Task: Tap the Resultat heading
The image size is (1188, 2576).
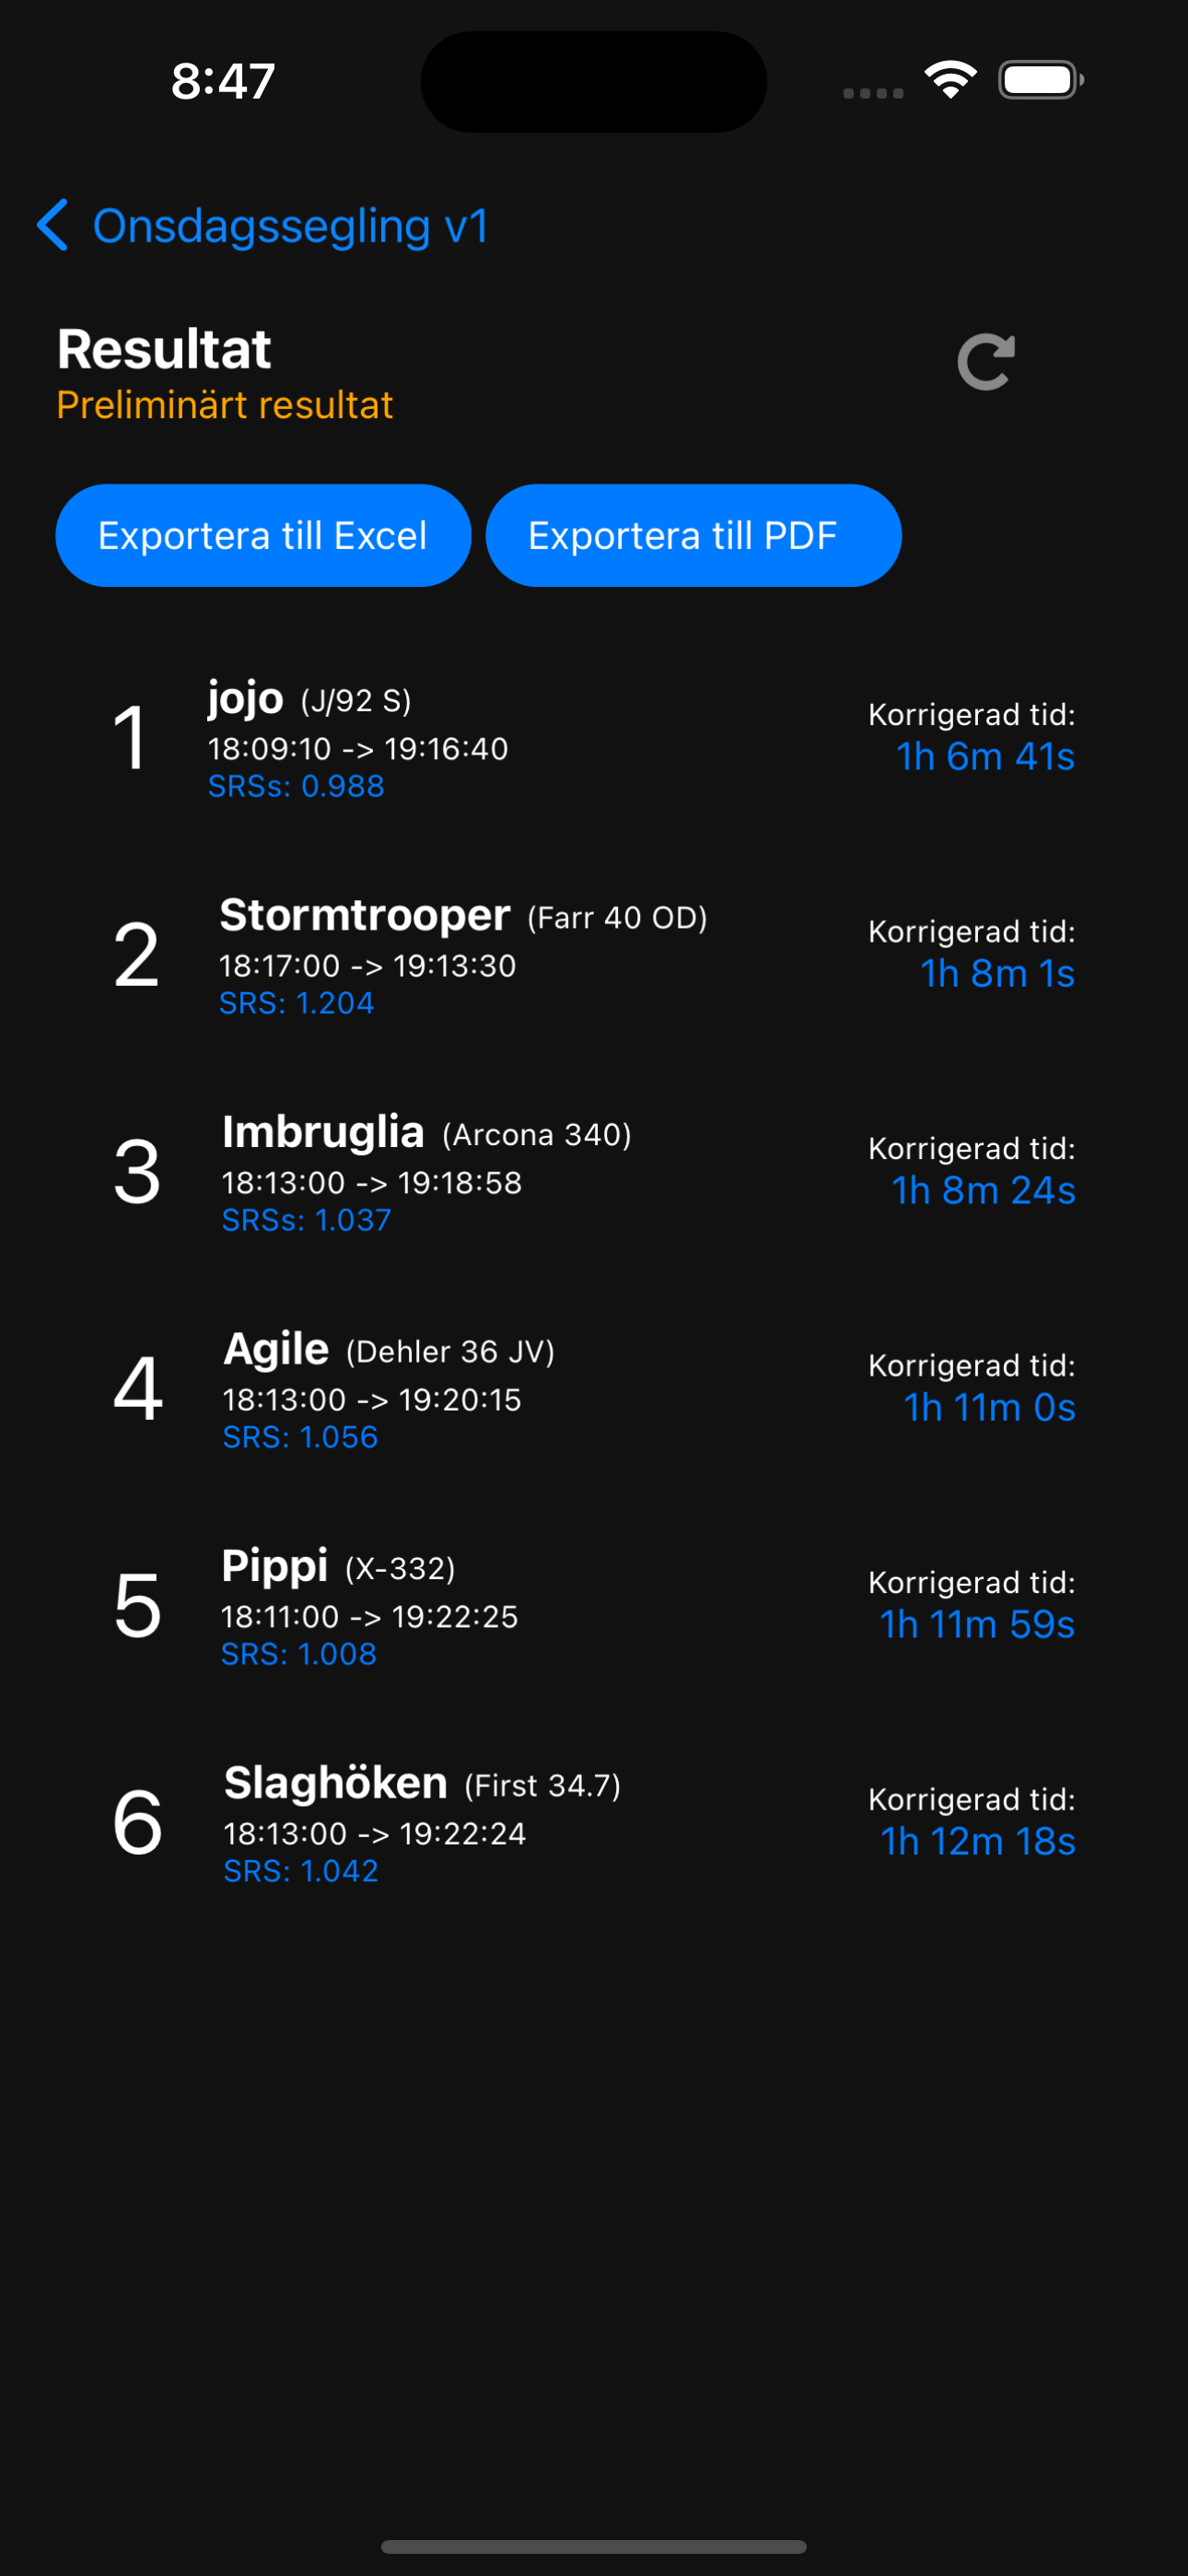Action: tap(164, 349)
